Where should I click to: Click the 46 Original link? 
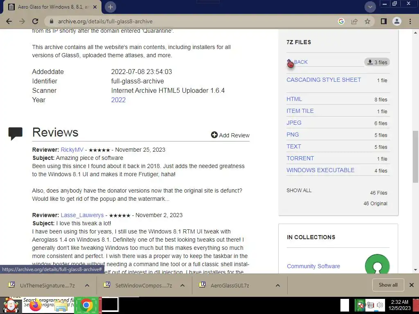375,204
